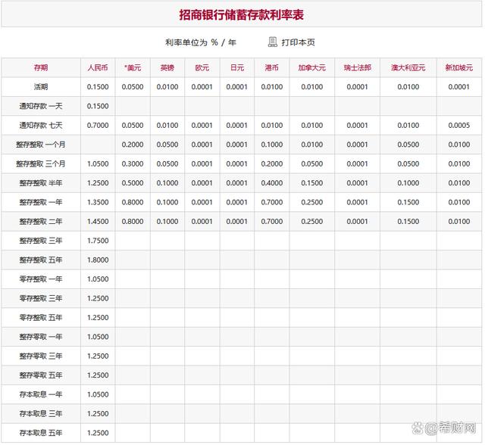Select the 人民币 column header
Screen dimensions: 485x445
click(98, 67)
